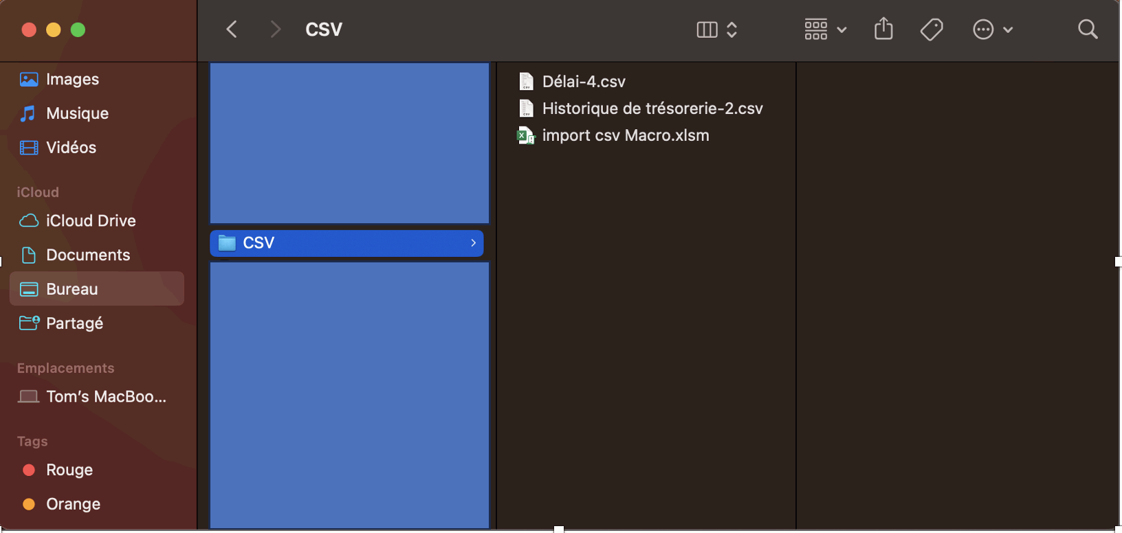Click the column view icon
Screen dimensions: 1122x533
(x=707, y=30)
